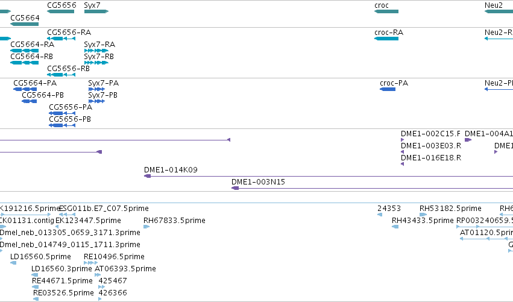Screen dimensions: 513x302
Task: Select the RE10496.5prime EST arrows
Action: pyautogui.click(x=90, y=263)
